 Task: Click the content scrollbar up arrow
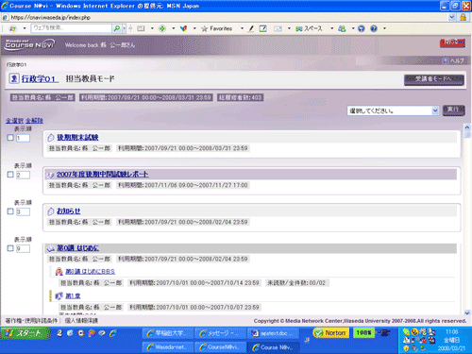pos(467,127)
